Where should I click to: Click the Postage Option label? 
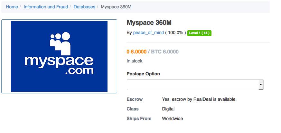click(x=143, y=74)
